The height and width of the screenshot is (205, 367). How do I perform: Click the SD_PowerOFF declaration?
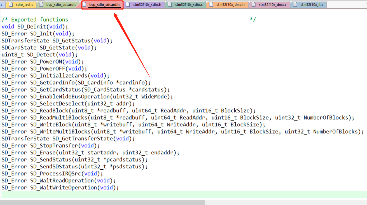tap(44, 69)
